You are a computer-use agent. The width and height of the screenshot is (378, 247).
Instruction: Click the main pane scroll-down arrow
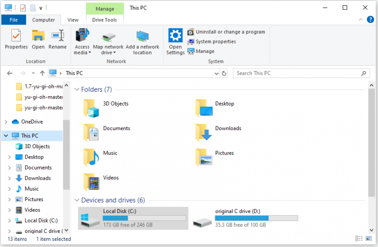(371, 230)
